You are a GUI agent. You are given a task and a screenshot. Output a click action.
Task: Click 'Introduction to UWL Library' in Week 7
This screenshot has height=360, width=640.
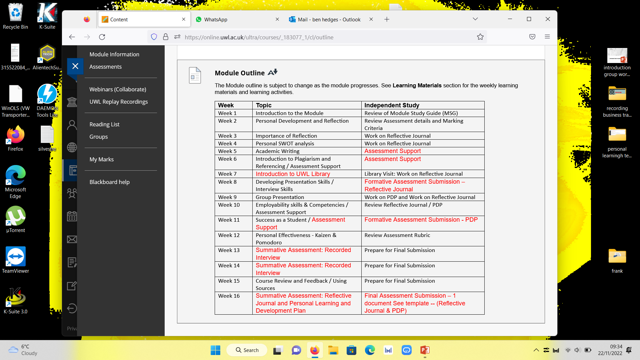[x=293, y=174]
